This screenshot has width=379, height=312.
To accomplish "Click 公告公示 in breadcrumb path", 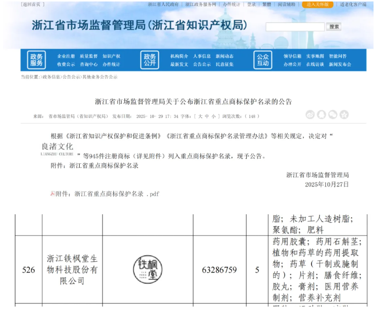I will pyautogui.click(x=72, y=77).
